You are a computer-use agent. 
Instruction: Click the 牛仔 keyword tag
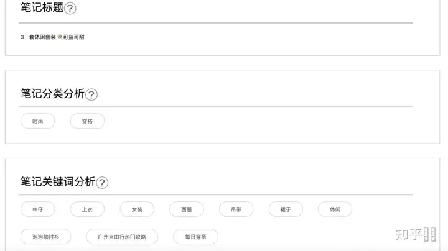[x=38, y=209]
